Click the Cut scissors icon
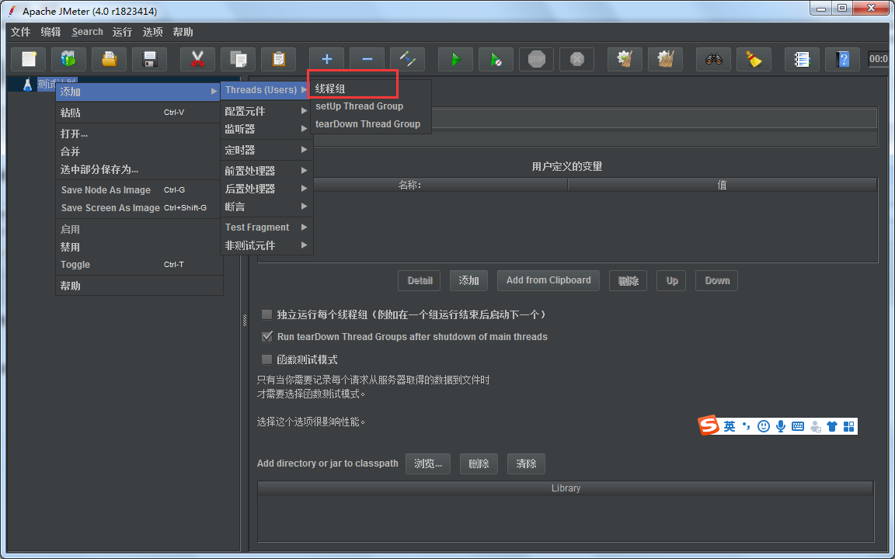895x559 pixels. click(x=197, y=59)
